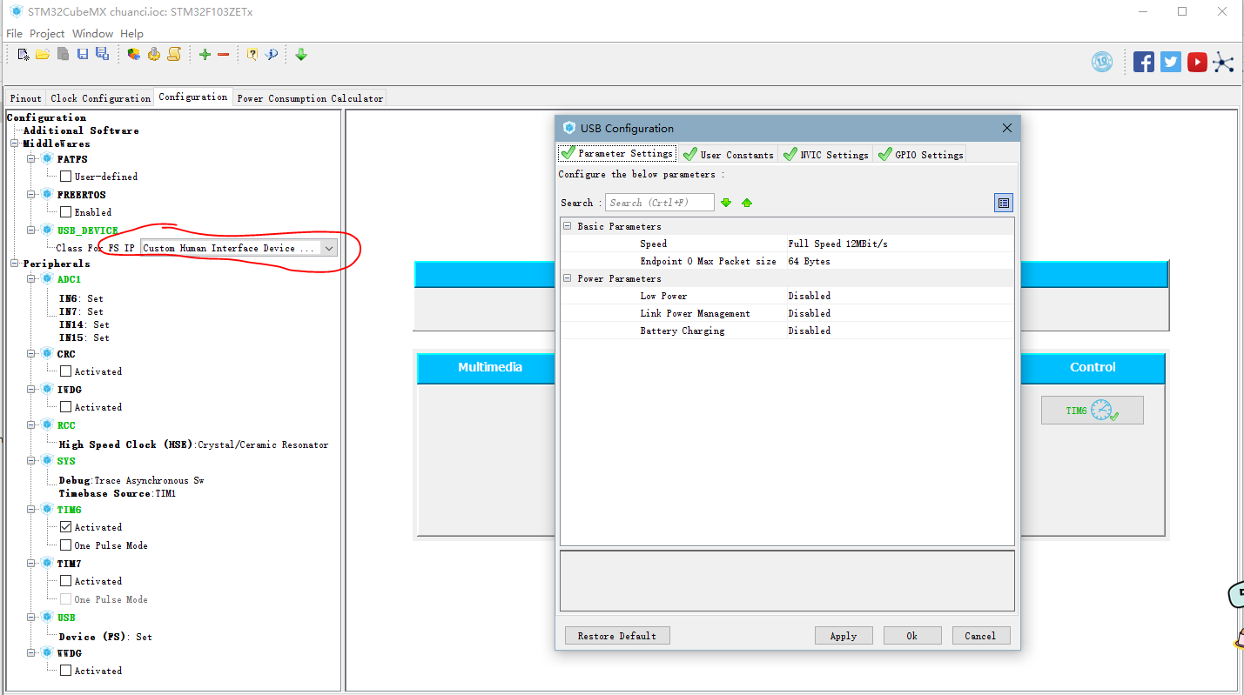Click the Ok button
The width and height of the screenshot is (1244, 695).
[912, 636]
